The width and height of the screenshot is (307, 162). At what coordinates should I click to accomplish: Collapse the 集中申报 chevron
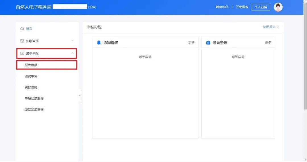[x=73, y=53]
